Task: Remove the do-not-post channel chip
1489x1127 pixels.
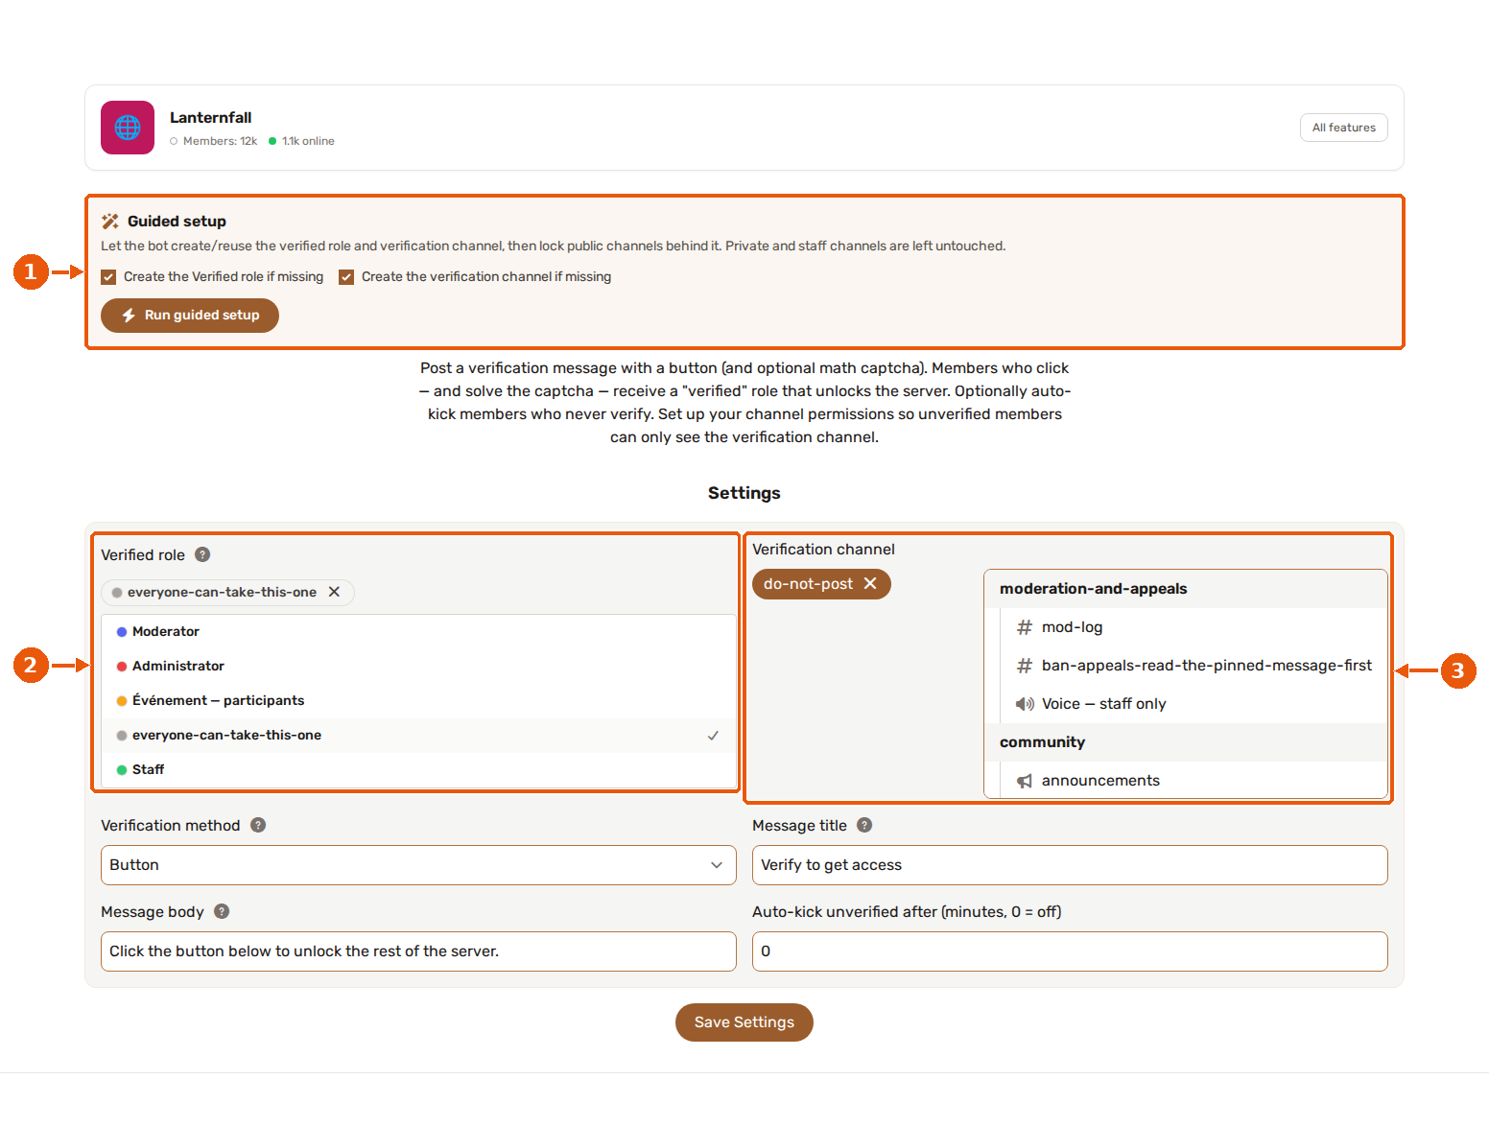Action: [x=870, y=583]
